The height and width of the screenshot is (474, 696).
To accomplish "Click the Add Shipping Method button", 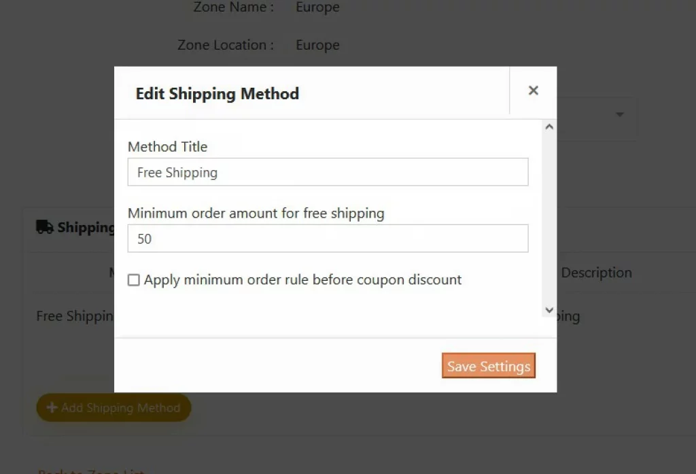I will pyautogui.click(x=114, y=407).
